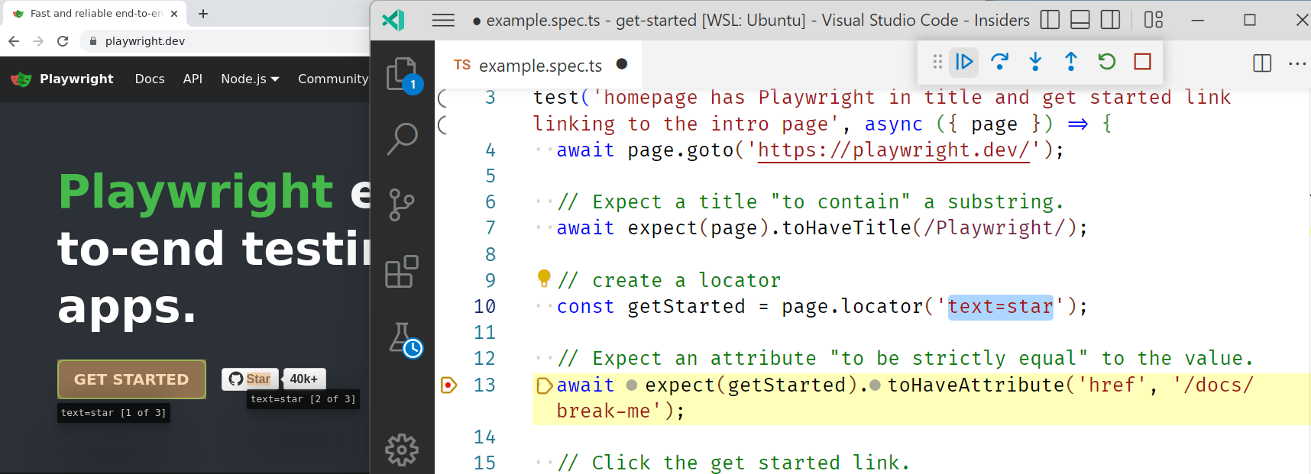Image resolution: width=1311 pixels, height=474 pixels.
Task: Select the Fast and reliable browser tab
Action: coord(95,14)
